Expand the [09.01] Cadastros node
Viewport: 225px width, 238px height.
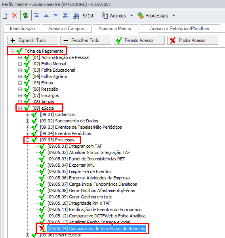(x=27, y=114)
